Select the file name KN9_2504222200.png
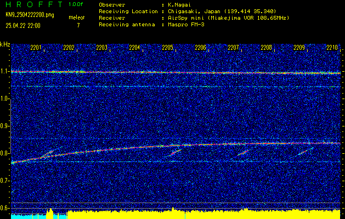Screen dimensions: 345x219 [30, 15]
